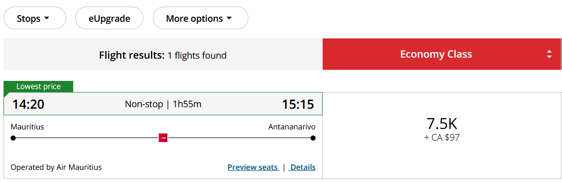This screenshot has width=562, height=182.
Task: Expand the More options filter
Action: click(200, 18)
